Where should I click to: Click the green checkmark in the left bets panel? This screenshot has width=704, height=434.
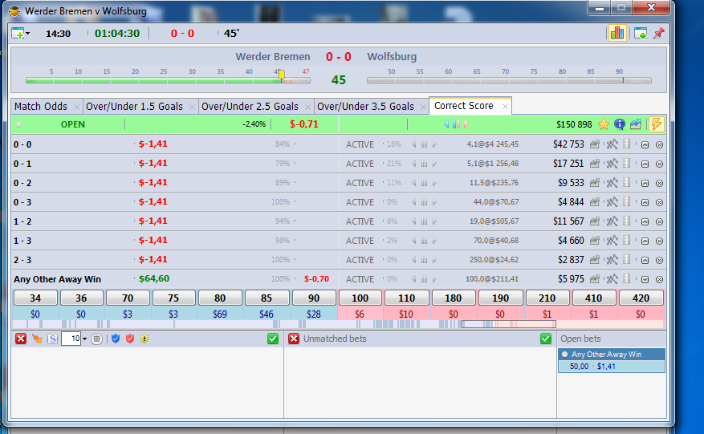273,339
